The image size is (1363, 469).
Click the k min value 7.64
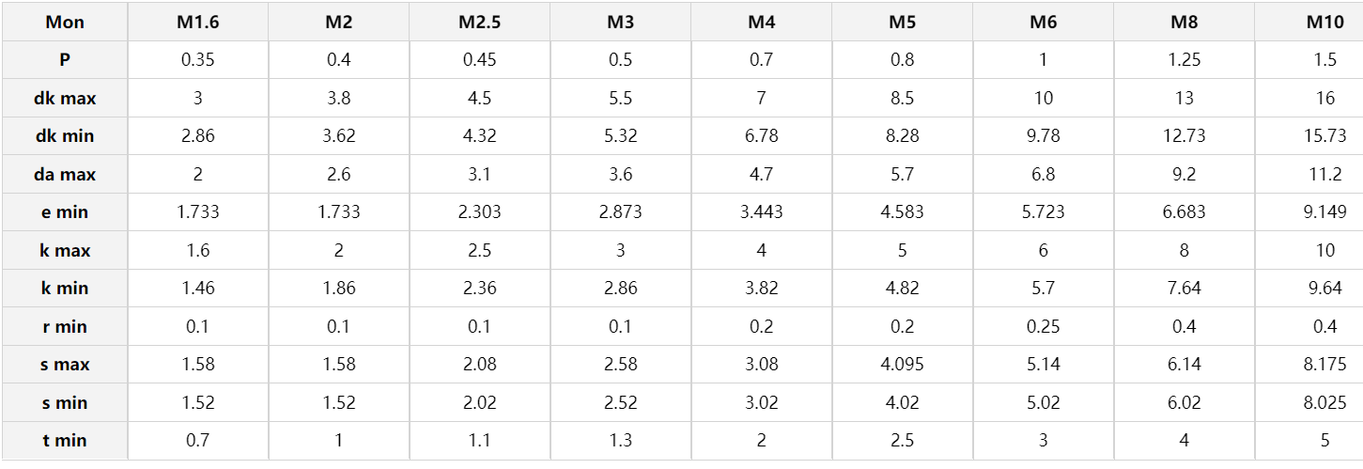pos(1184,289)
